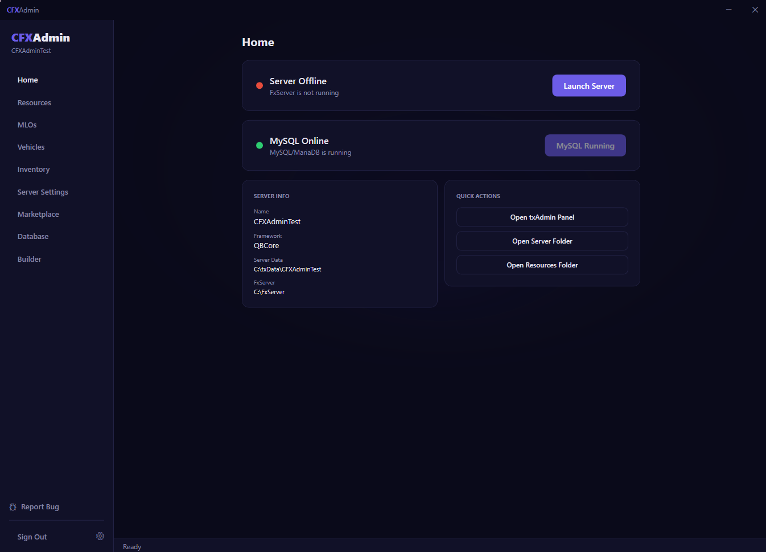766x552 pixels.
Task: Click Report Bug
Action: tap(40, 507)
